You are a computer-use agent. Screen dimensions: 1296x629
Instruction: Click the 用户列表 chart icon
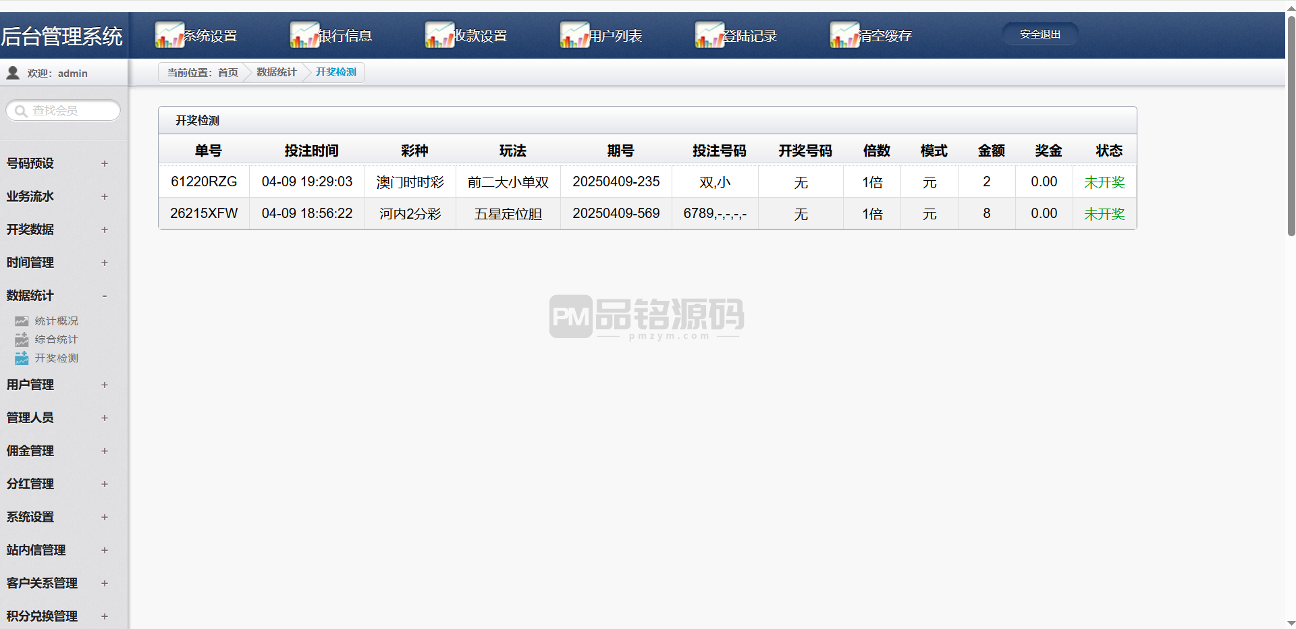click(574, 35)
